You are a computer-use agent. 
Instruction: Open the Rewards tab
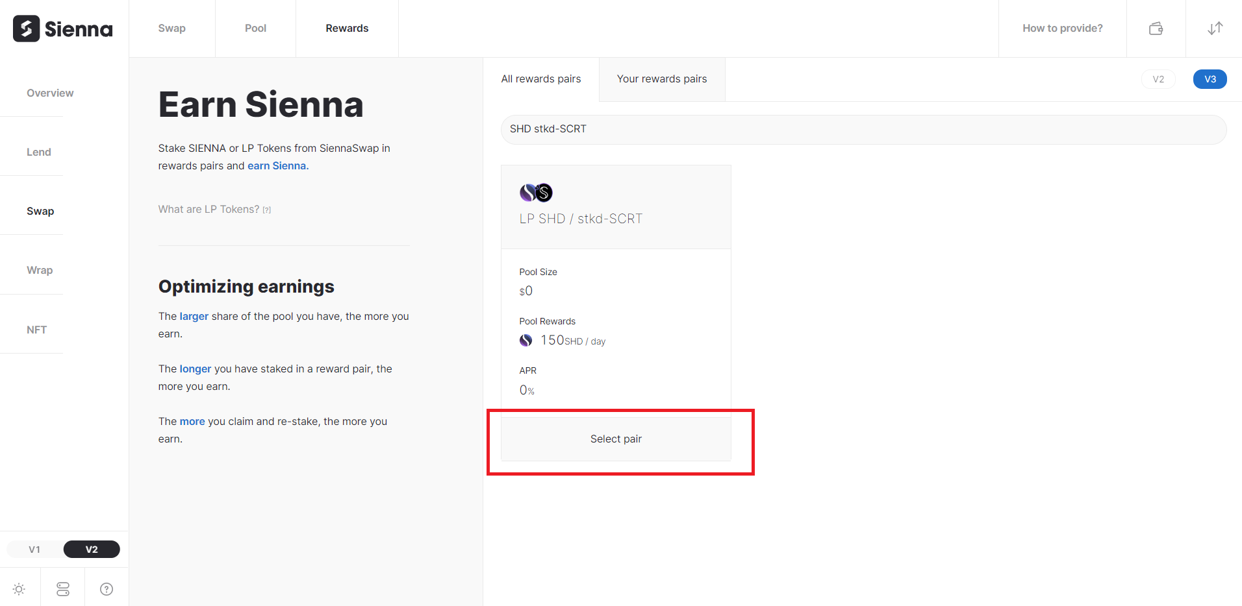point(347,29)
